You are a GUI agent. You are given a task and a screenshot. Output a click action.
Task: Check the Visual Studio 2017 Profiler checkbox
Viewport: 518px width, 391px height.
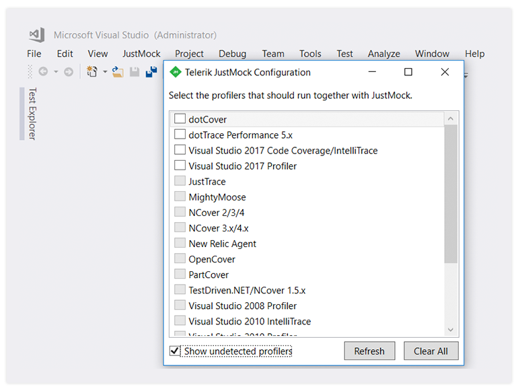180,166
